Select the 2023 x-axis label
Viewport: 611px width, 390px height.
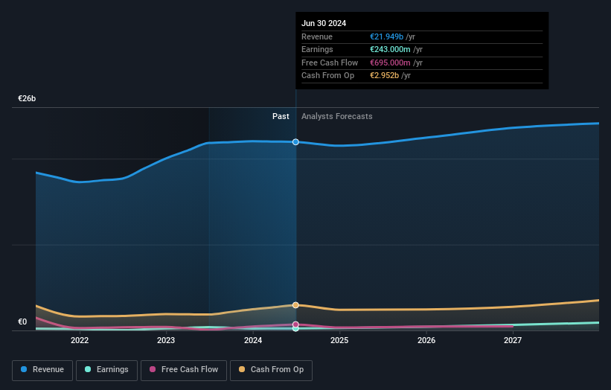tap(166, 340)
